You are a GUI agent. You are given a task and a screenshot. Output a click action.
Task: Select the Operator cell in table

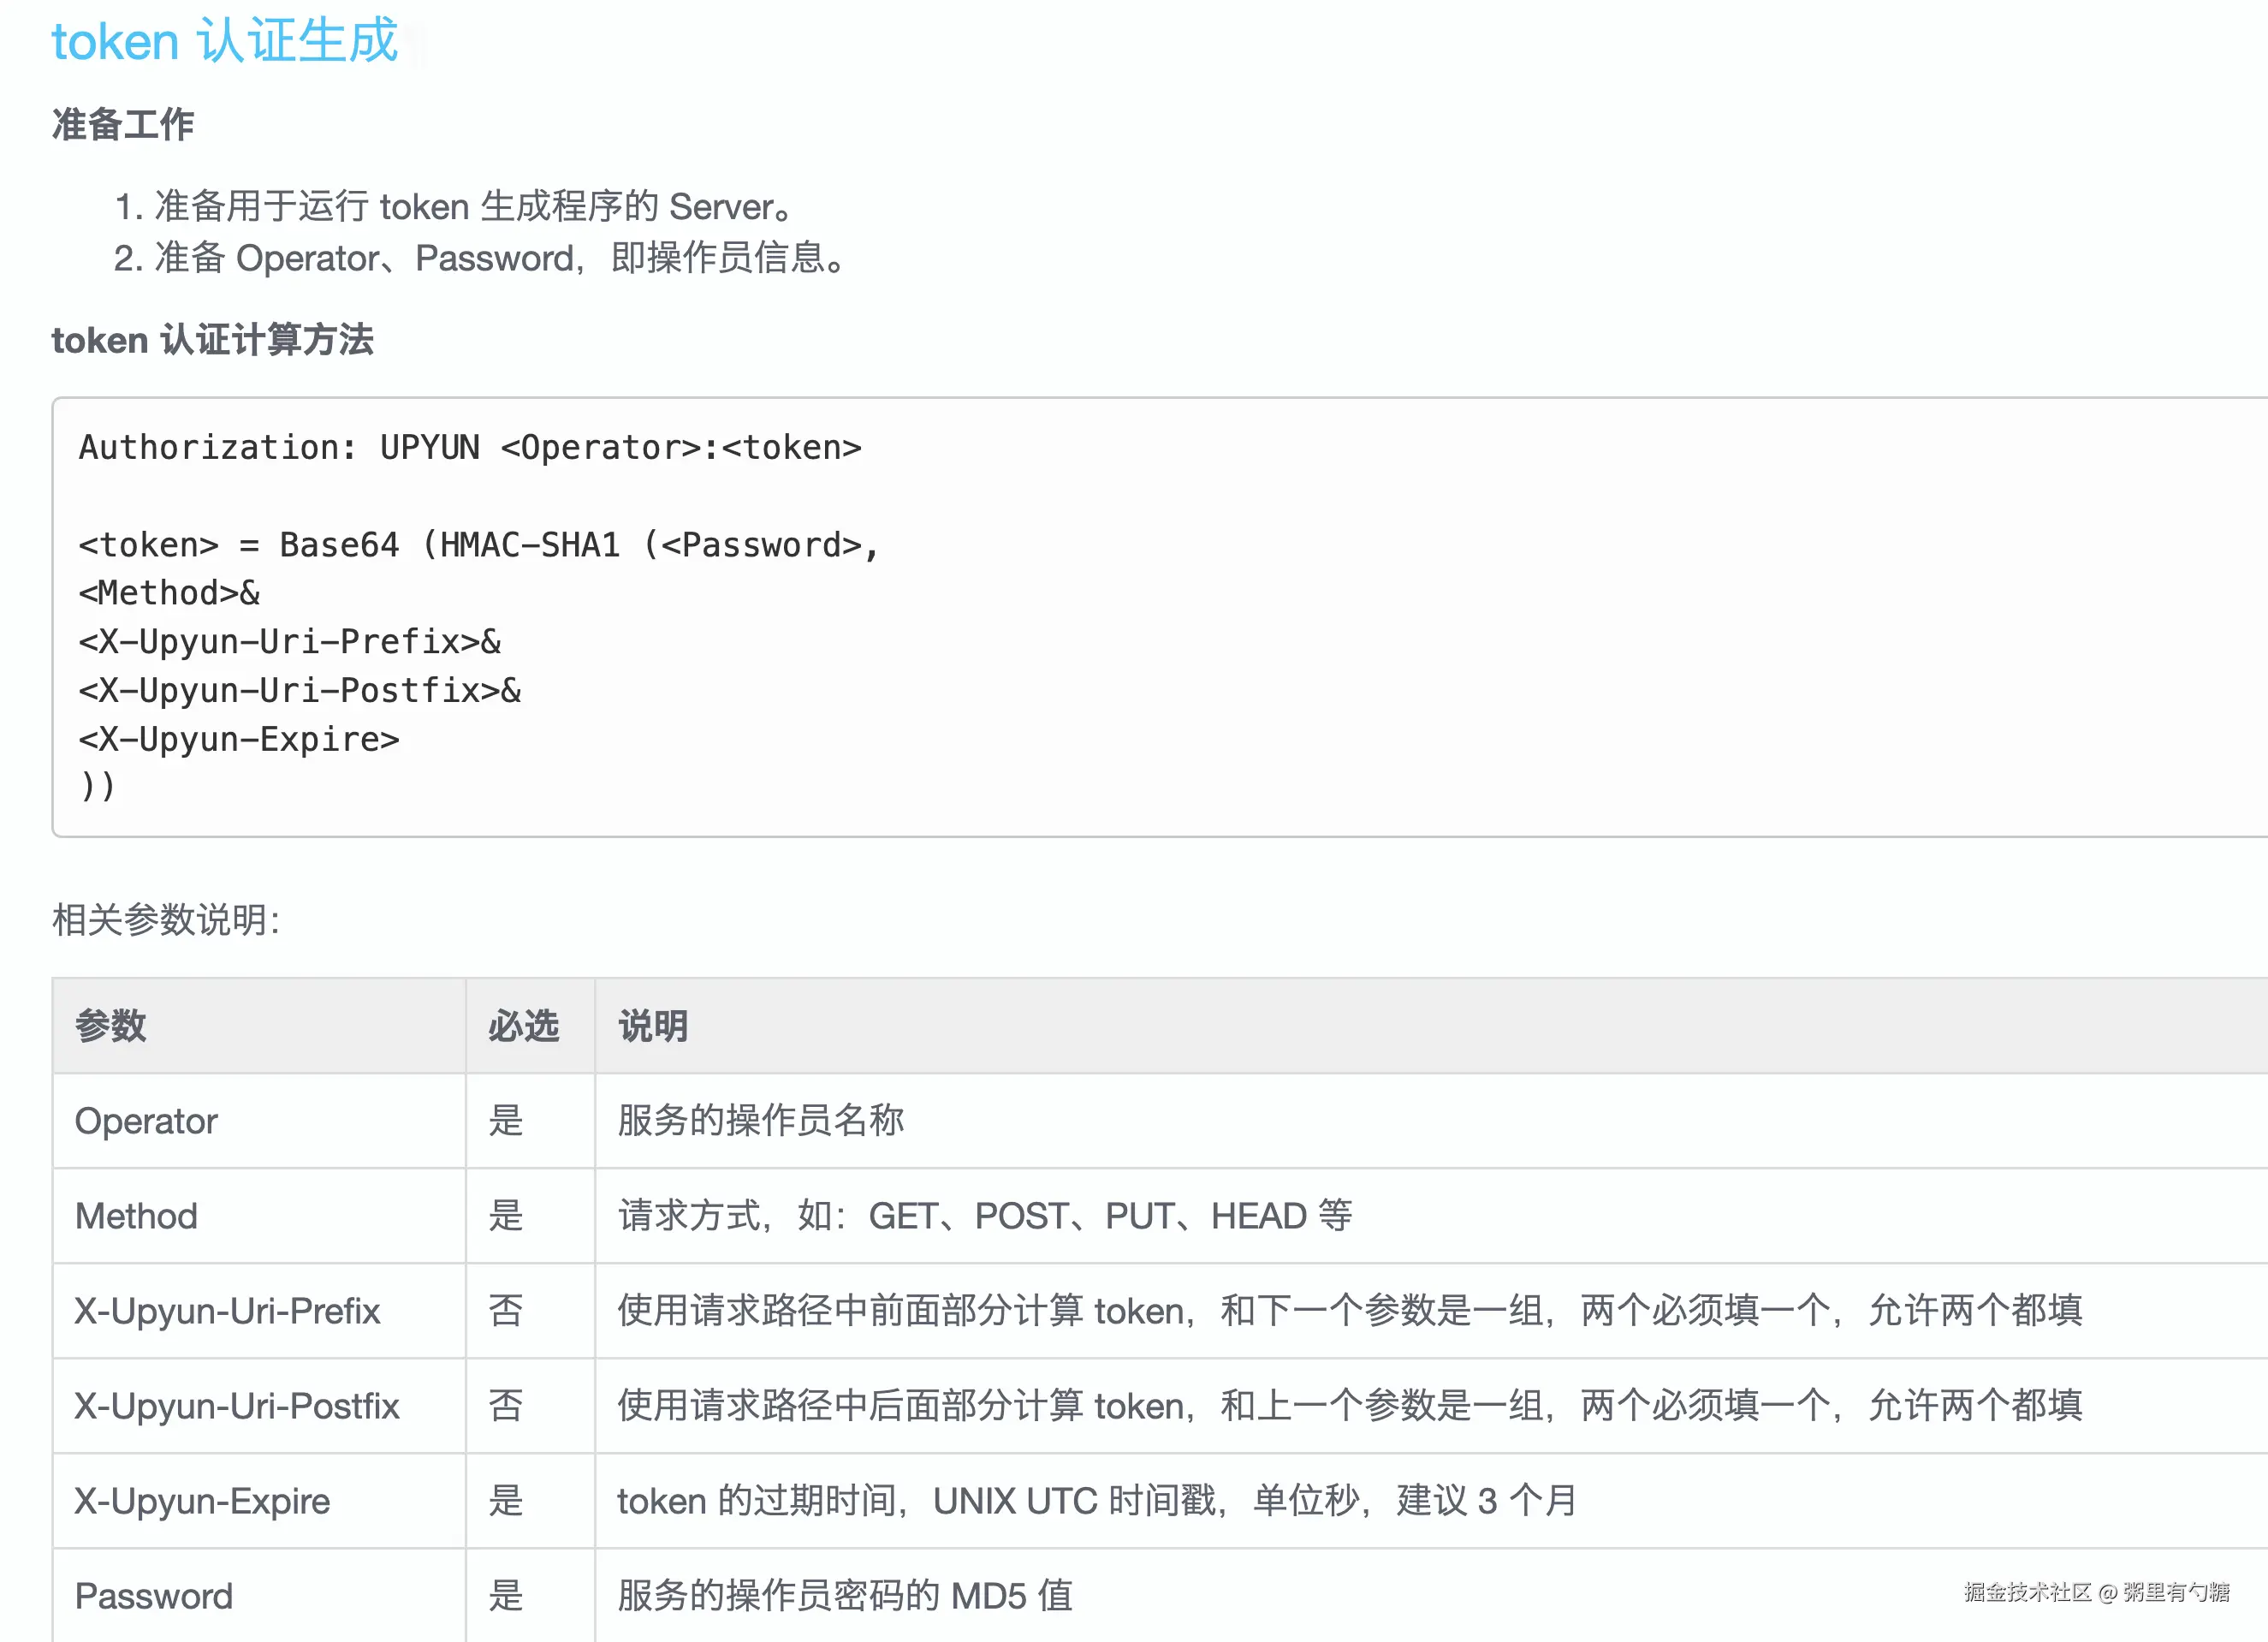146,1121
